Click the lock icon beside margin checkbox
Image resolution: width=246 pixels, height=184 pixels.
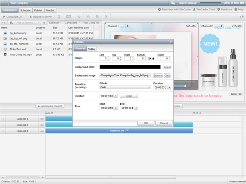click(153, 59)
